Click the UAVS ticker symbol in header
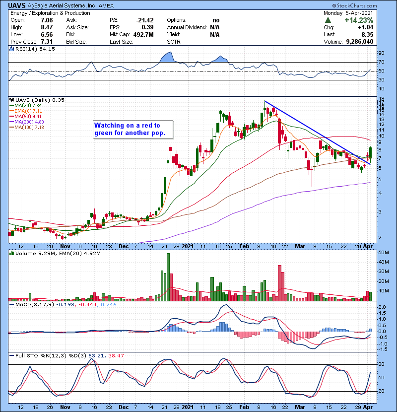The image size is (397, 412). click(x=17, y=5)
